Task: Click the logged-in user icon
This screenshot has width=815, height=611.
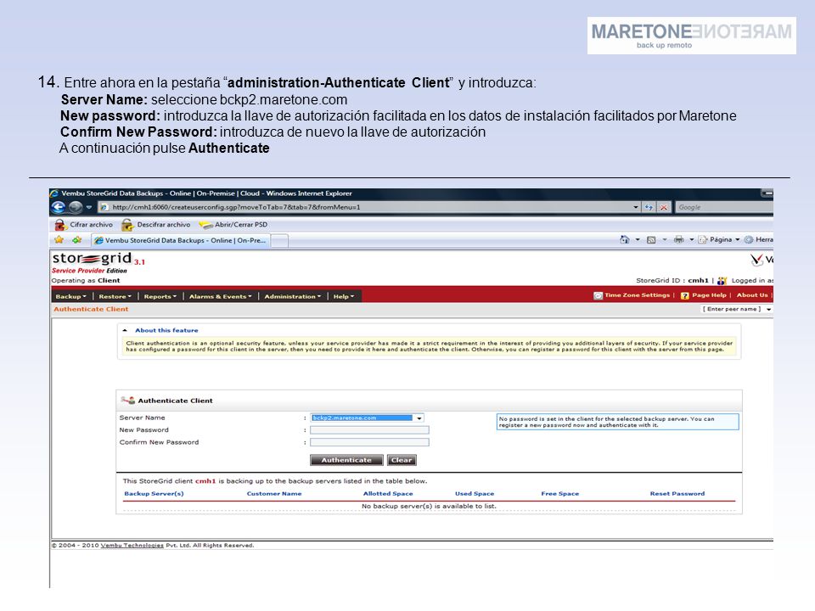Action: (722, 281)
